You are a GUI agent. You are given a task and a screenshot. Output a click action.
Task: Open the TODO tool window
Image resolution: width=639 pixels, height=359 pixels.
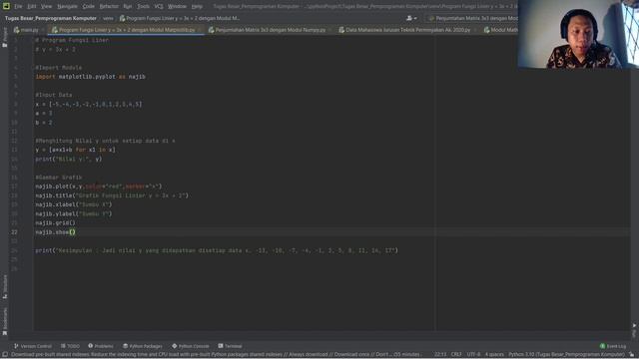tap(70, 346)
